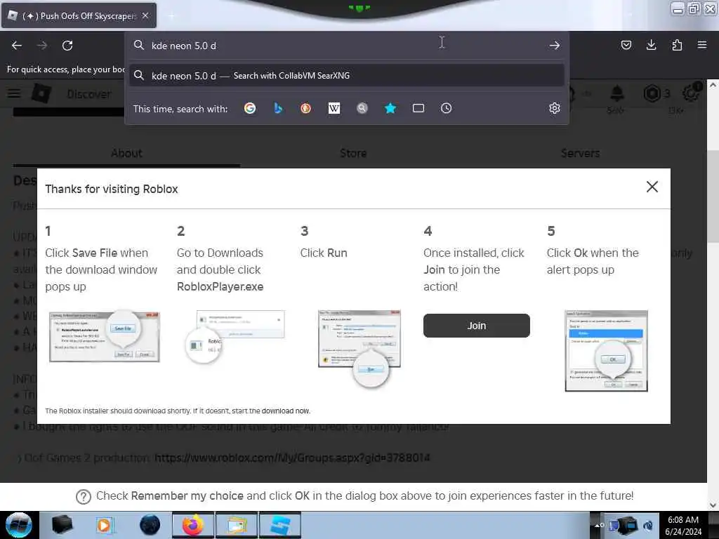Select the 'Search with CollabVM SearXNG' suggestion
Image resolution: width=719 pixels, height=539 pixels.
pyautogui.click(x=347, y=76)
